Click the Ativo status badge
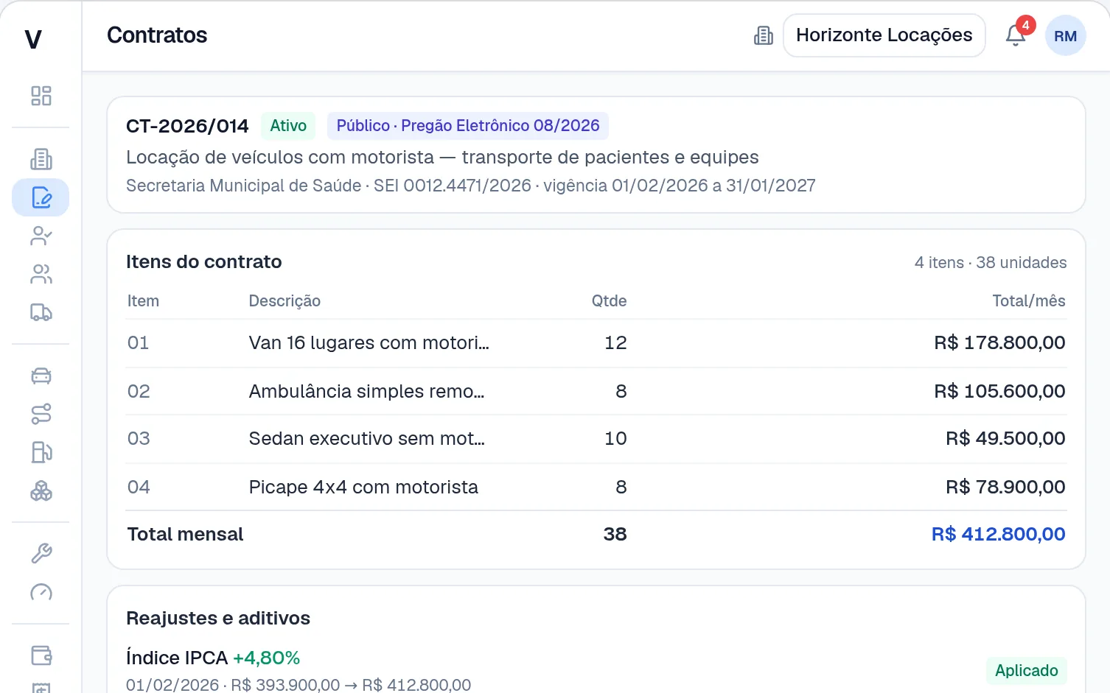1110x693 pixels. point(288,126)
